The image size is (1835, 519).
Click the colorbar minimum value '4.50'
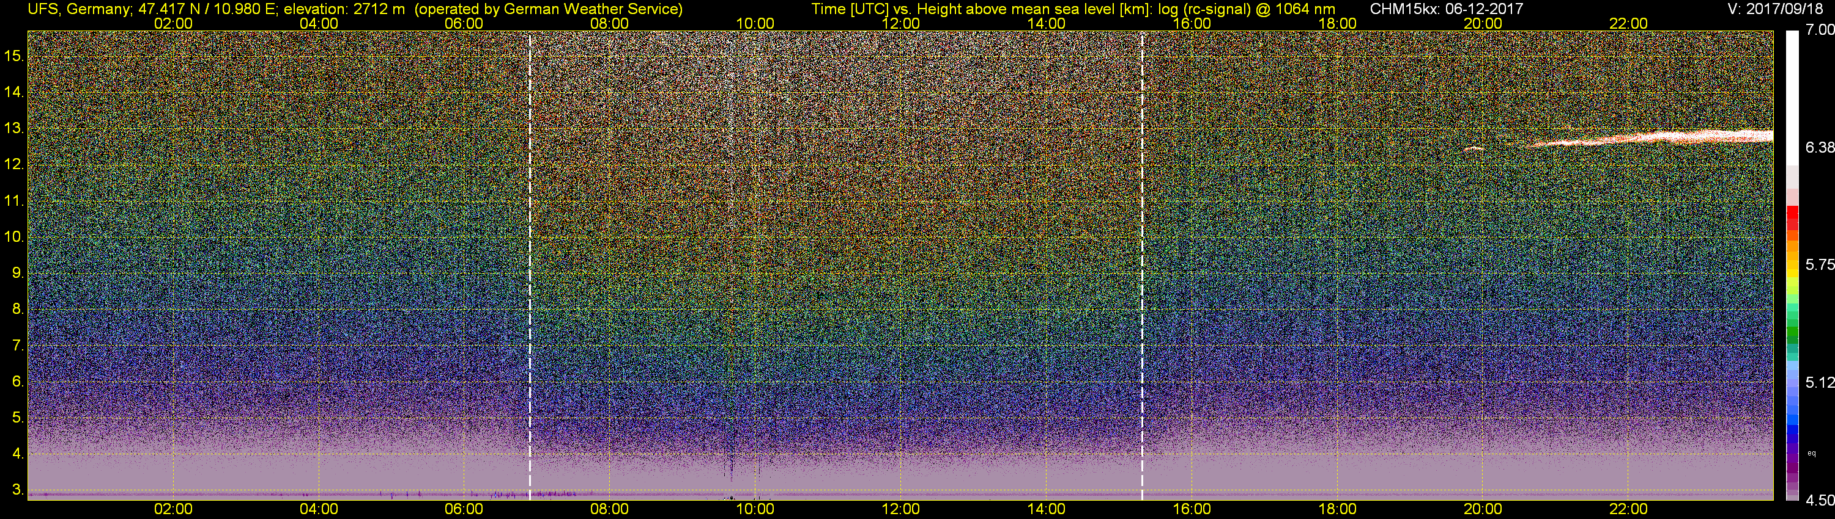point(1819,501)
